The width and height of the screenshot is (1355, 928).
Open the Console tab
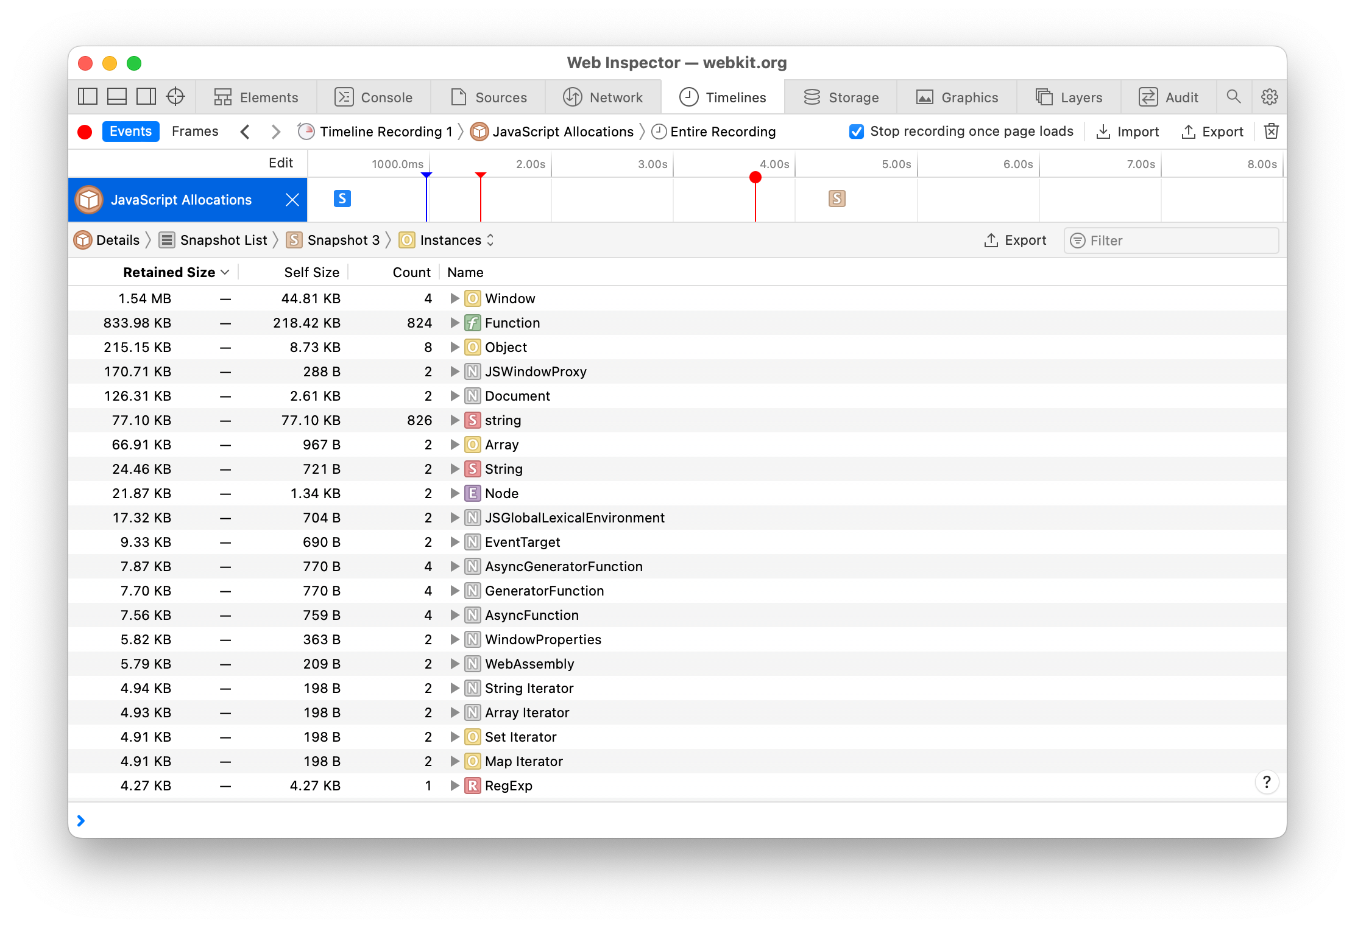(373, 97)
